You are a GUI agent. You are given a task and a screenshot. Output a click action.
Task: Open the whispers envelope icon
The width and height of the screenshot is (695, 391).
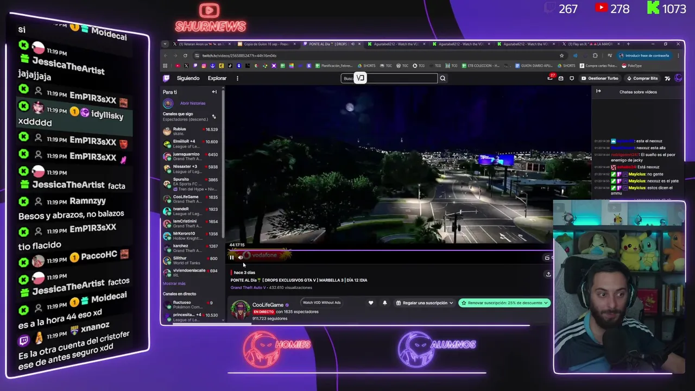tap(561, 78)
